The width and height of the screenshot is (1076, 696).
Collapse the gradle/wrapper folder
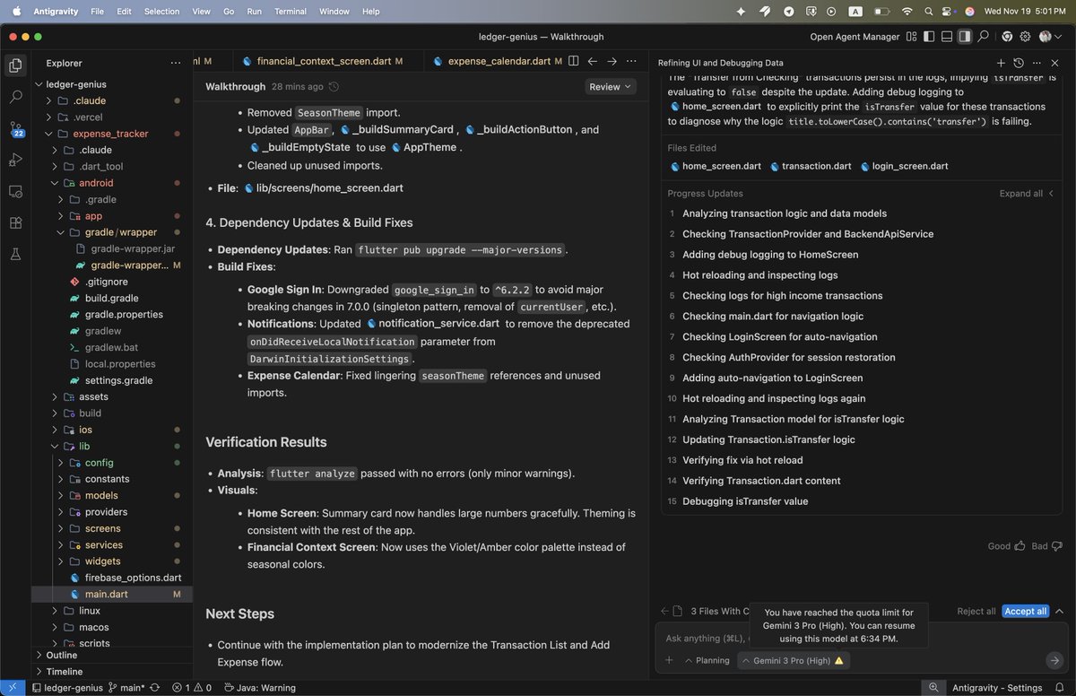point(61,232)
